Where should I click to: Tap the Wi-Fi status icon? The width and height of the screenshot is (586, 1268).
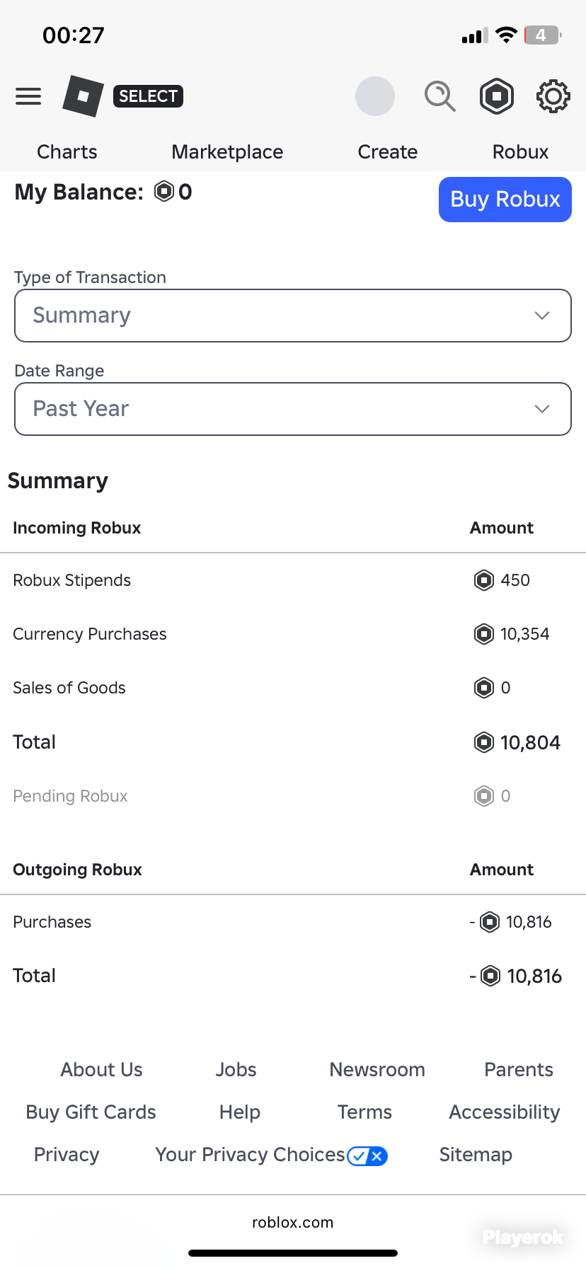(506, 35)
